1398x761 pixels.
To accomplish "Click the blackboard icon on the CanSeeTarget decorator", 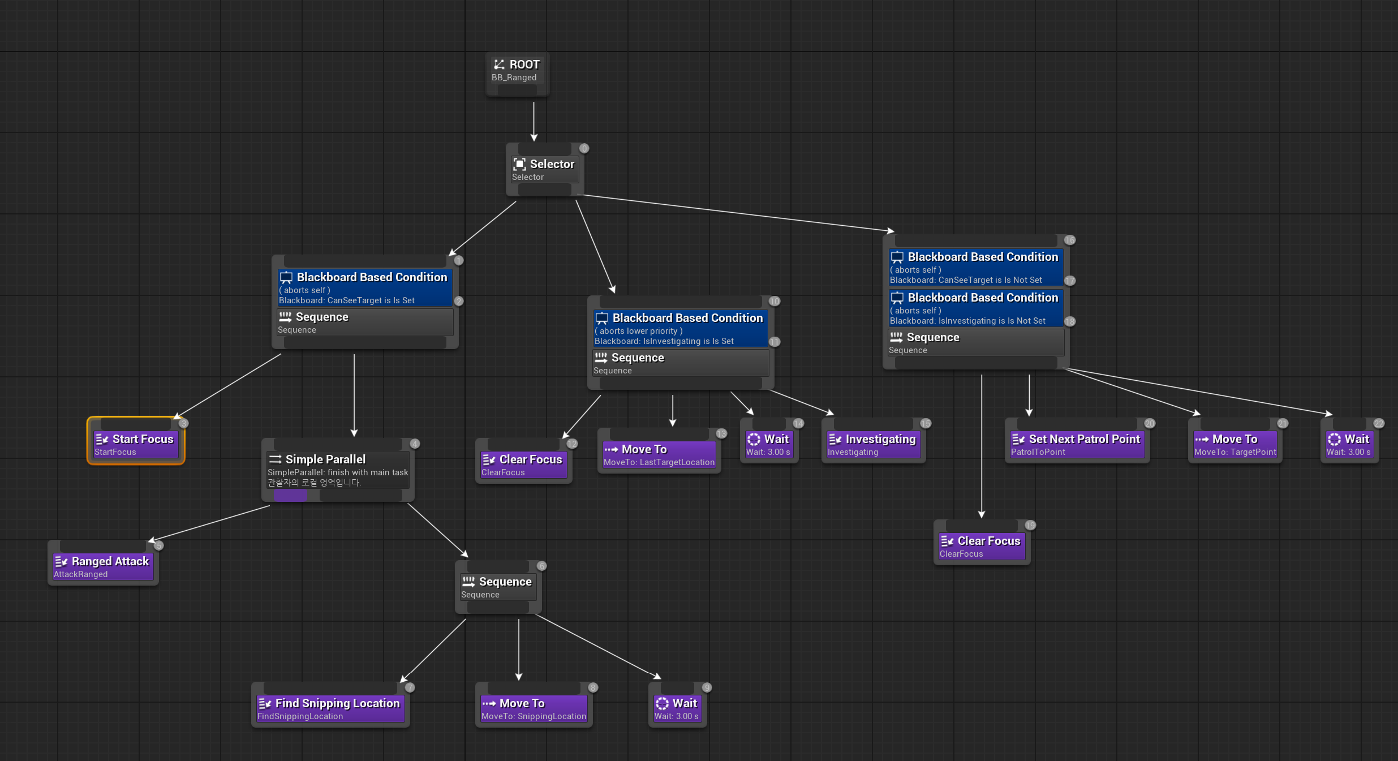I will pos(286,277).
